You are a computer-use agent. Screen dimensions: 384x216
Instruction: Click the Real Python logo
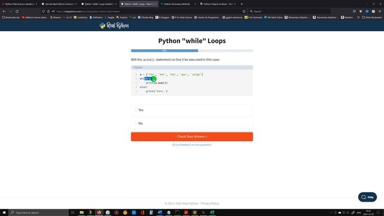click(114, 25)
